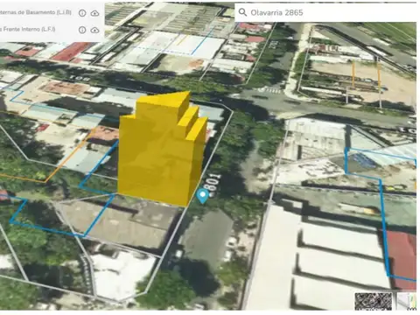The height and width of the screenshot is (315, 420).
Task: Open info for Frente Interno (L.F.I) layer
Action: [82, 30]
